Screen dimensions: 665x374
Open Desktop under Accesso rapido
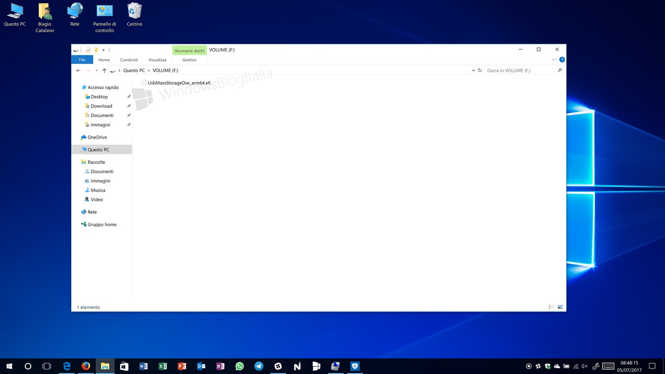99,97
